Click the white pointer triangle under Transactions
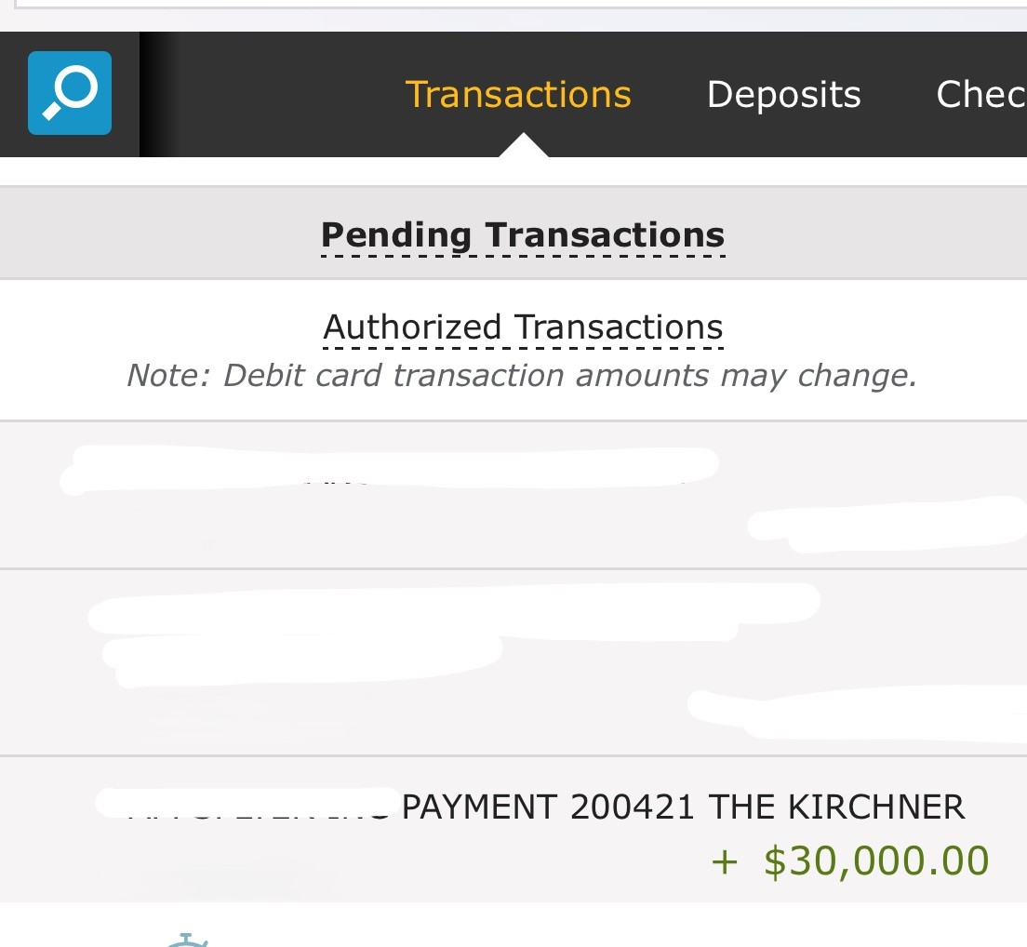 (523, 146)
